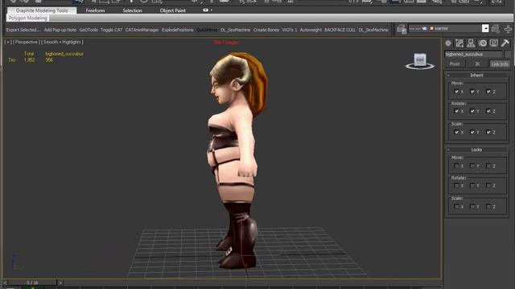This screenshot has height=289, width=515.
Task: Click Export Selected... macro button
Action: (23, 30)
